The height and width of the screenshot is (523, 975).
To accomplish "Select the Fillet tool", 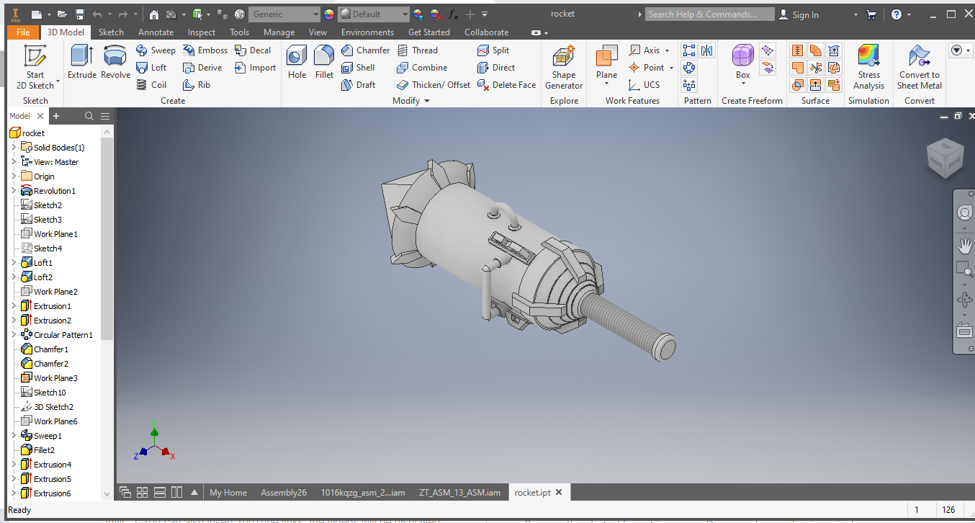I will (x=323, y=62).
